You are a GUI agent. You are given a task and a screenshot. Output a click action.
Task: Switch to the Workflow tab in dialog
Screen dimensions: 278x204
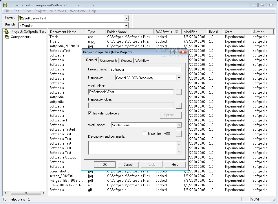(x=142, y=61)
